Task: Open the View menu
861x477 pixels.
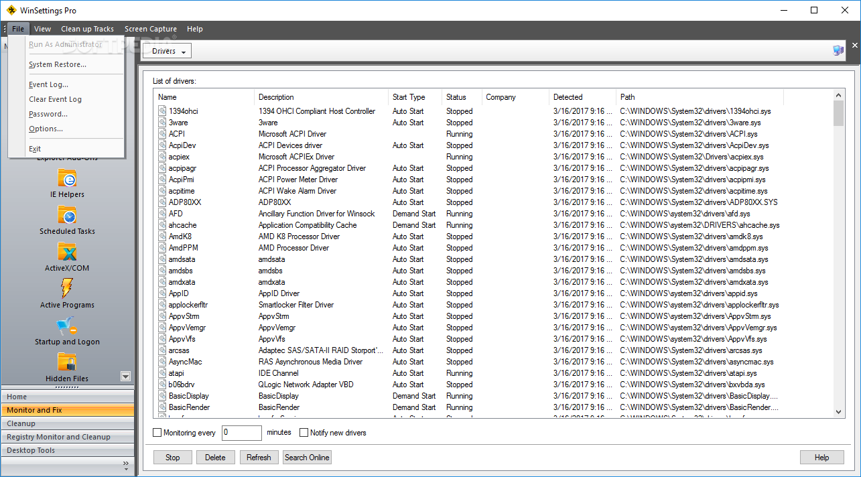Action: 42,29
